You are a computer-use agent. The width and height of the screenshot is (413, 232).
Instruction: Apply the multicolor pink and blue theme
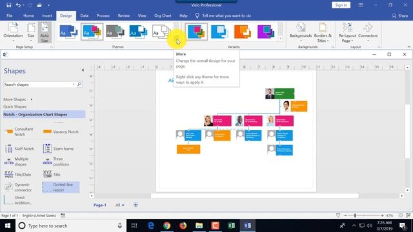click(x=92, y=32)
